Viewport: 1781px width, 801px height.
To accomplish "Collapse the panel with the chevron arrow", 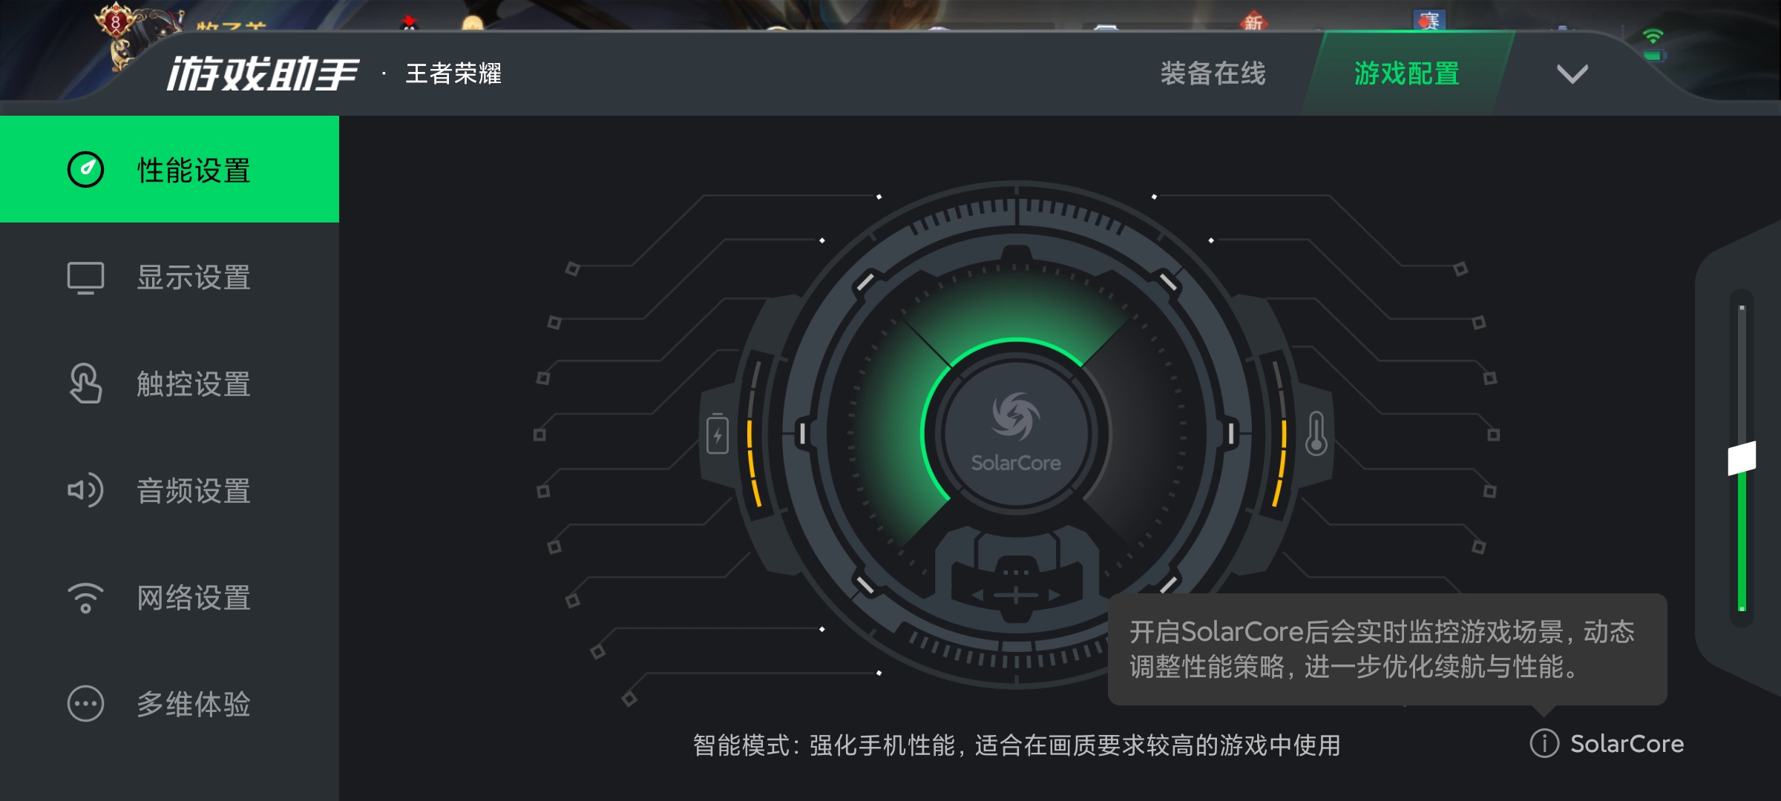I will [1572, 74].
